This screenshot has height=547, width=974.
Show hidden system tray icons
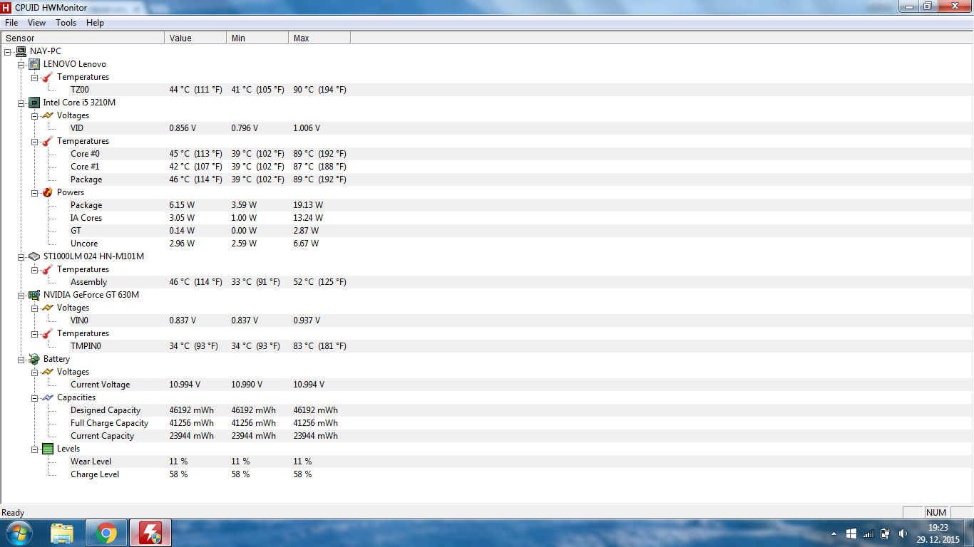point(834,533)
